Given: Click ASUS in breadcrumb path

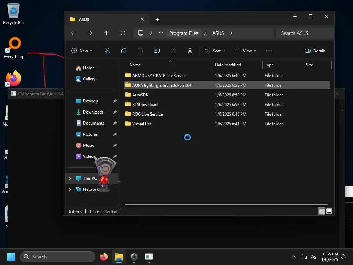Looking at the screenshot, I should point(218,33).
